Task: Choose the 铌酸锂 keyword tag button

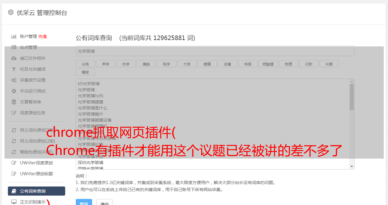Action: [x=268, y=64]
